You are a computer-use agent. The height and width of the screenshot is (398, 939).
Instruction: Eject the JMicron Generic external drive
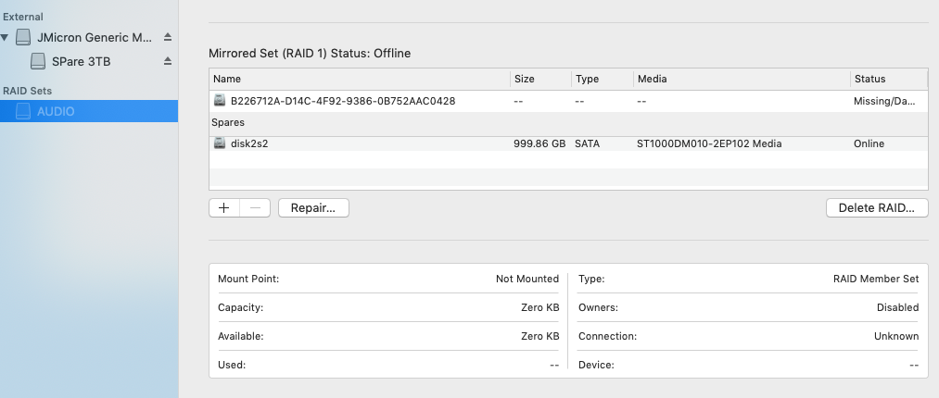pyautogui.click(x=168, y=38)
